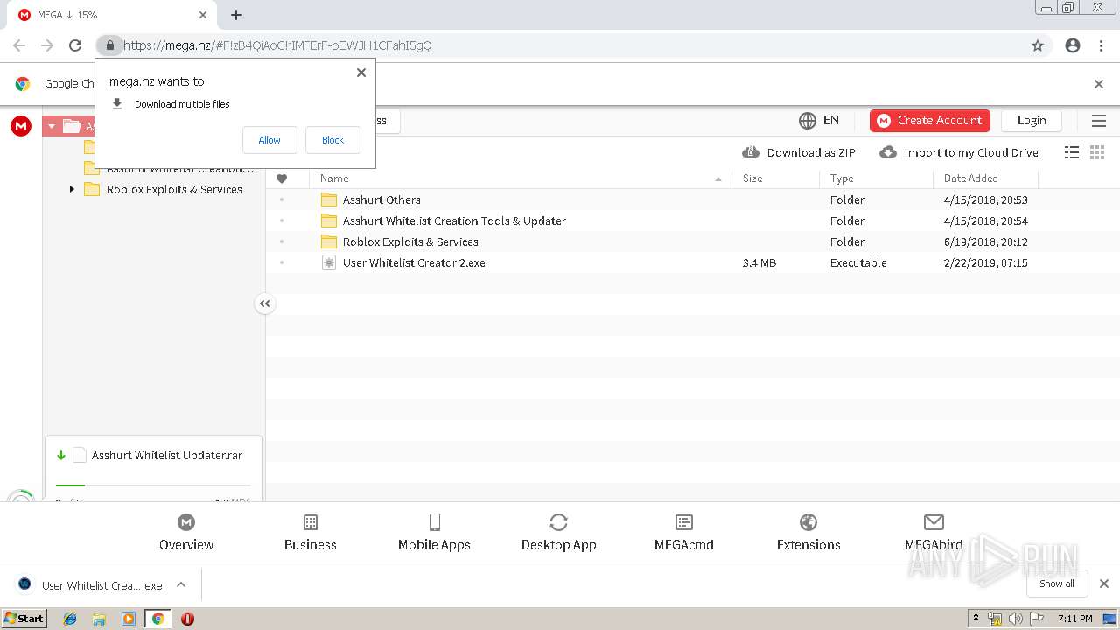Open the MEGA hamburger menu

(1099, 121)
